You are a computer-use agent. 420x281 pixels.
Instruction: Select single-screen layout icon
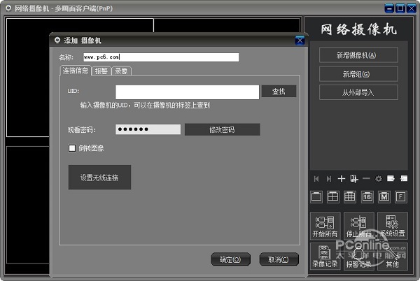[316, 197]
